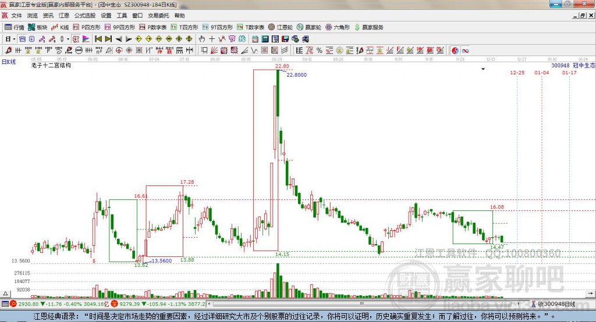Expand the 日 period dropdown arrow
Image resolution: width=596 pixels, height=322 pixels.
pos(14,39)
